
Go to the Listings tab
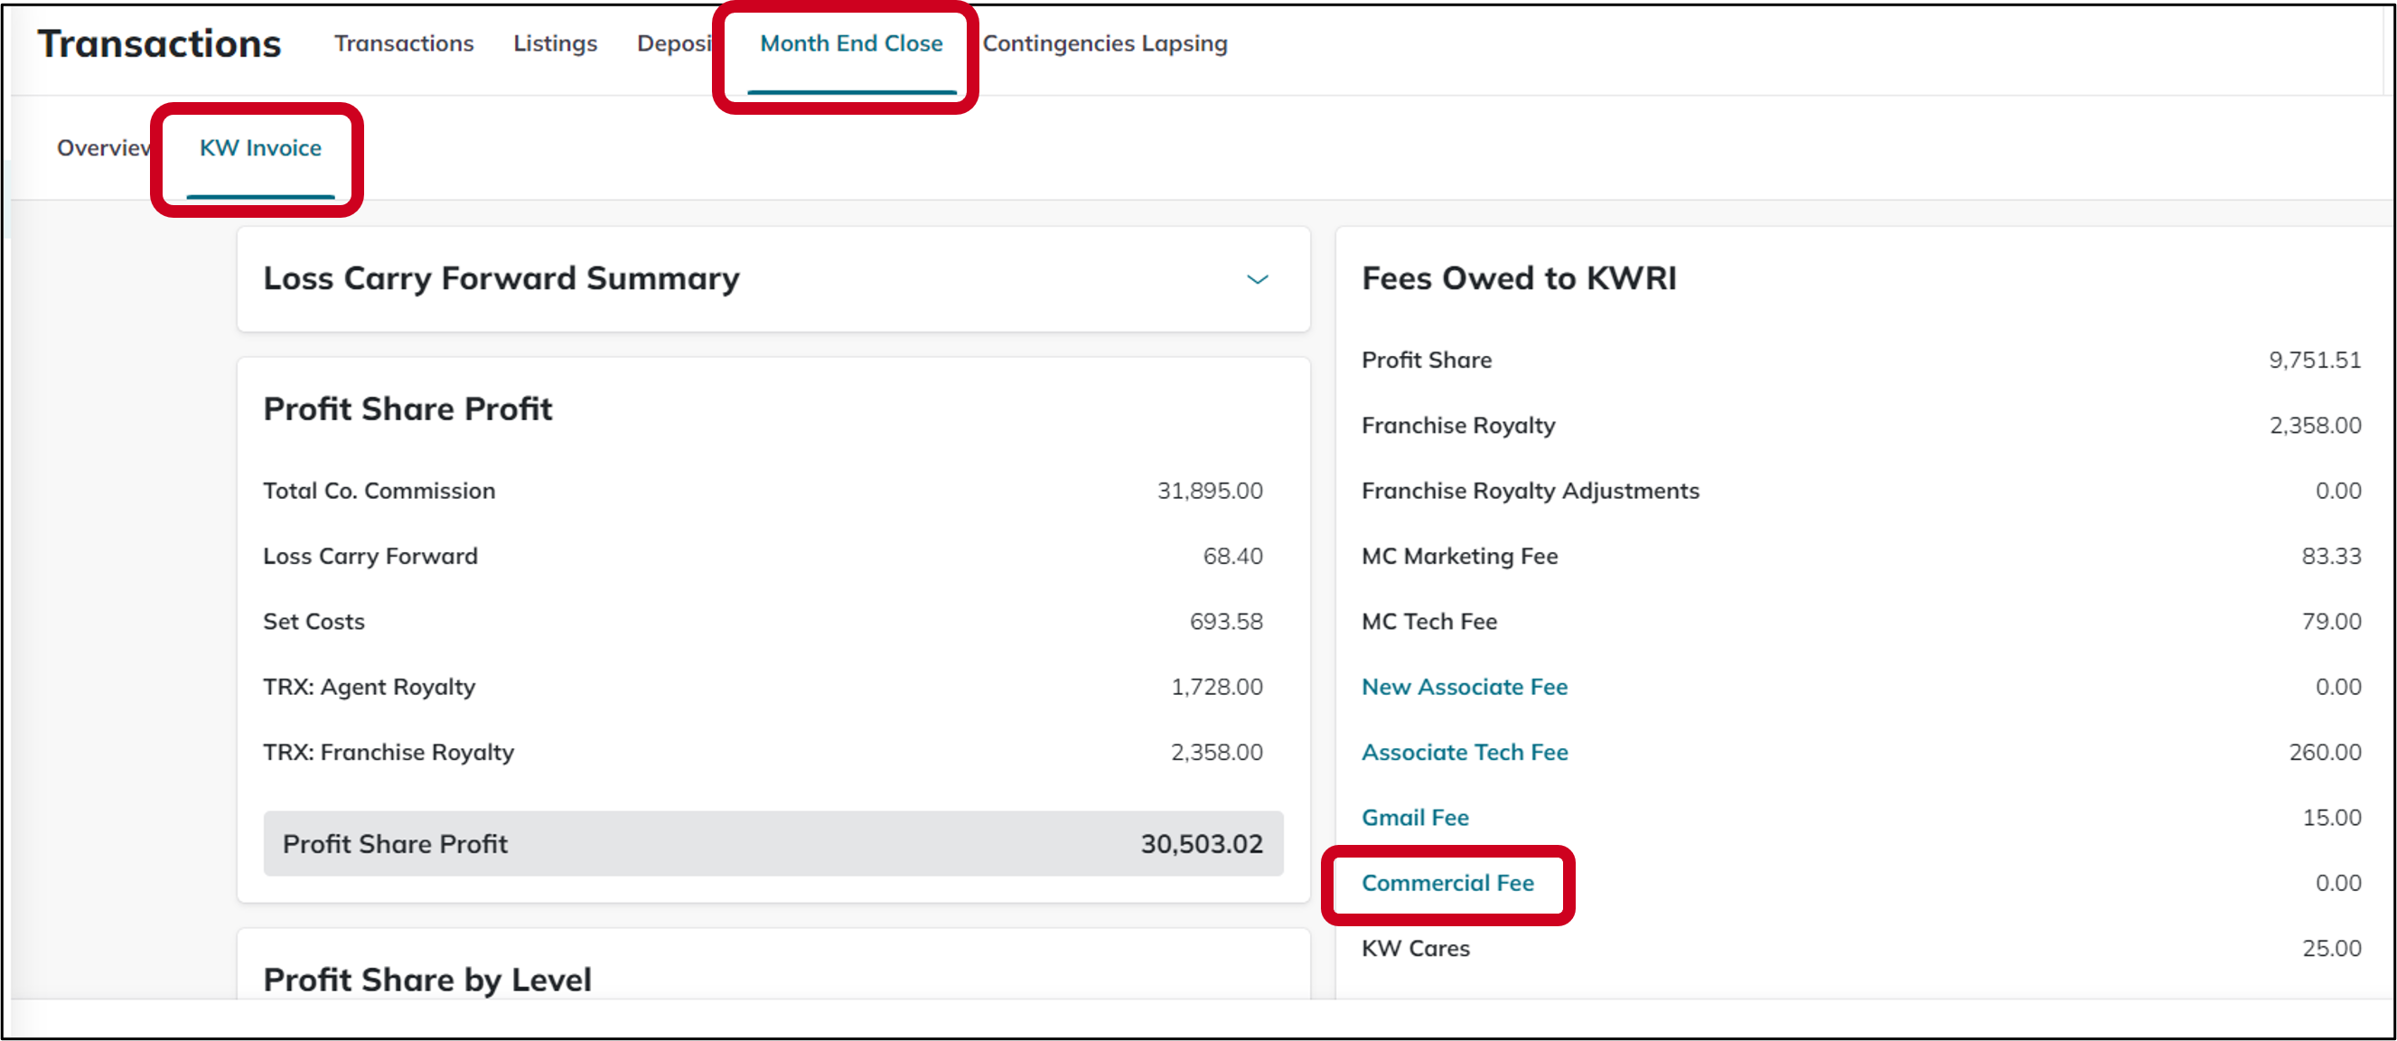pos(554,42)
